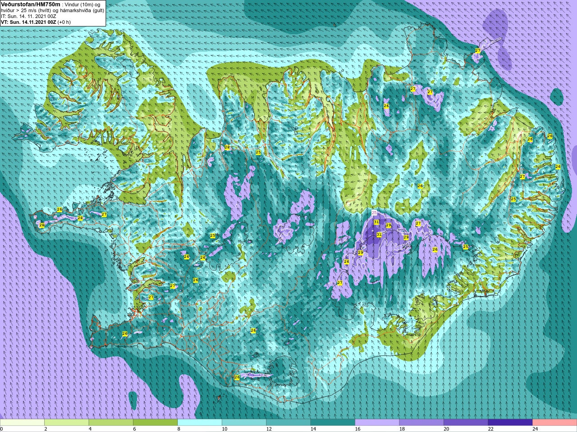Viewport: 577px width, 432px height.
Task: Click legend scale number 2
Action: 46,429
